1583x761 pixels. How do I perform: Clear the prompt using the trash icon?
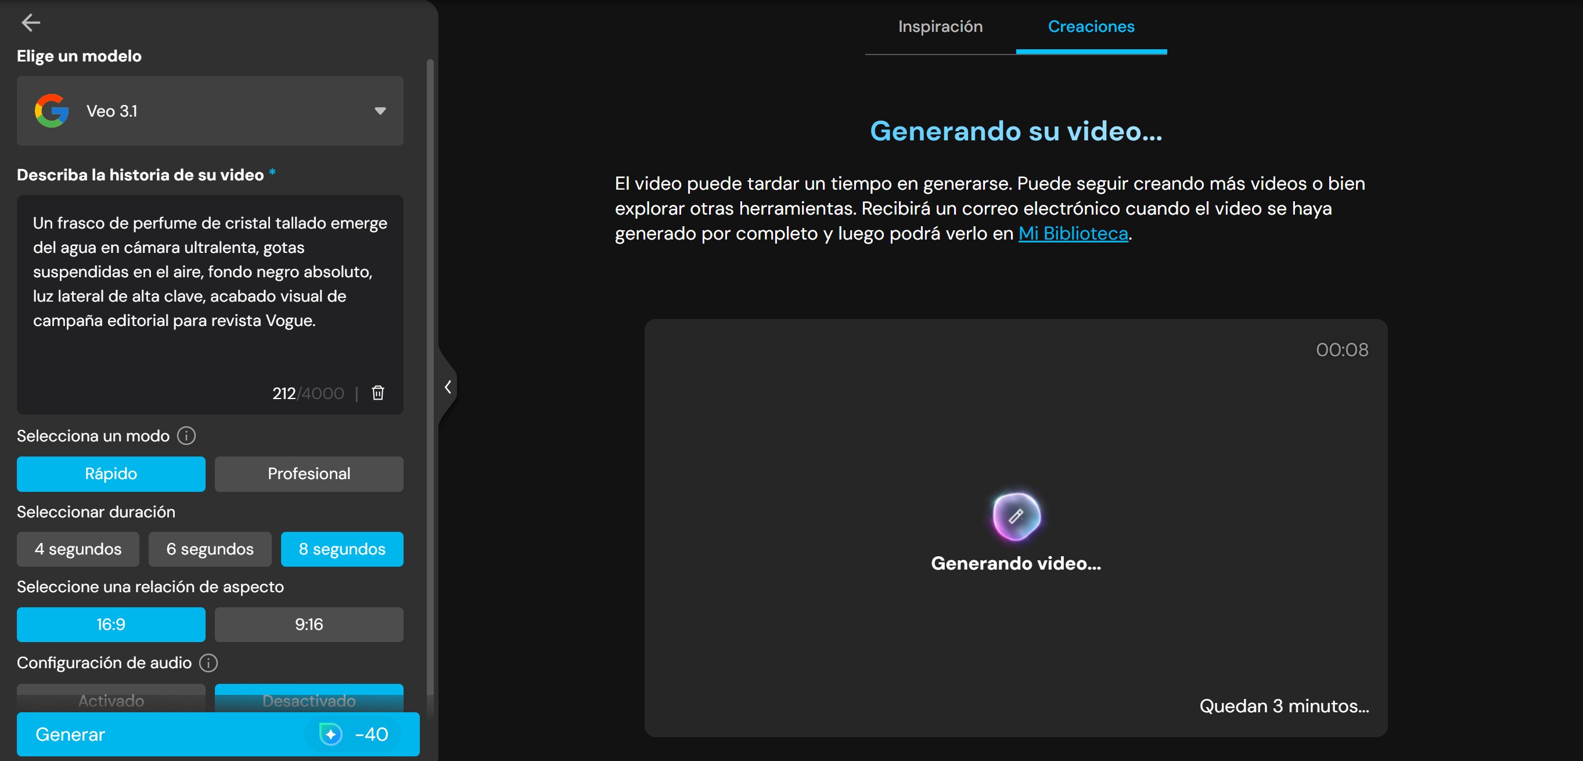click(x=378, y=393)
